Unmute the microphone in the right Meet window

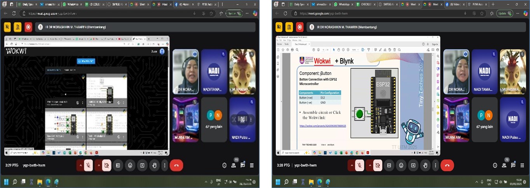[x=360, y=165]
